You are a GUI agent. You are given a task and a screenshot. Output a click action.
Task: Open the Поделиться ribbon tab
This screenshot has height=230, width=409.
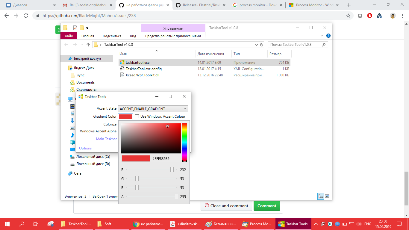pos(112,36)
